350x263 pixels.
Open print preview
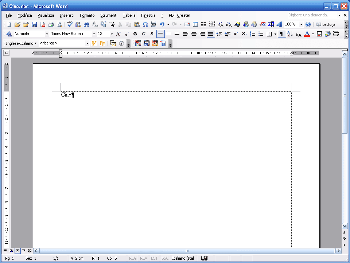(x=59, y=24)
